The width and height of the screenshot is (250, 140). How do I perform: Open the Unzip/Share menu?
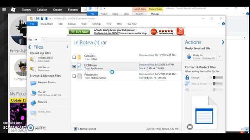(x=46, y=24)
